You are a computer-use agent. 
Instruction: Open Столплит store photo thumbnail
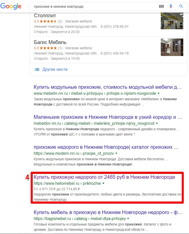coord(172,21)
